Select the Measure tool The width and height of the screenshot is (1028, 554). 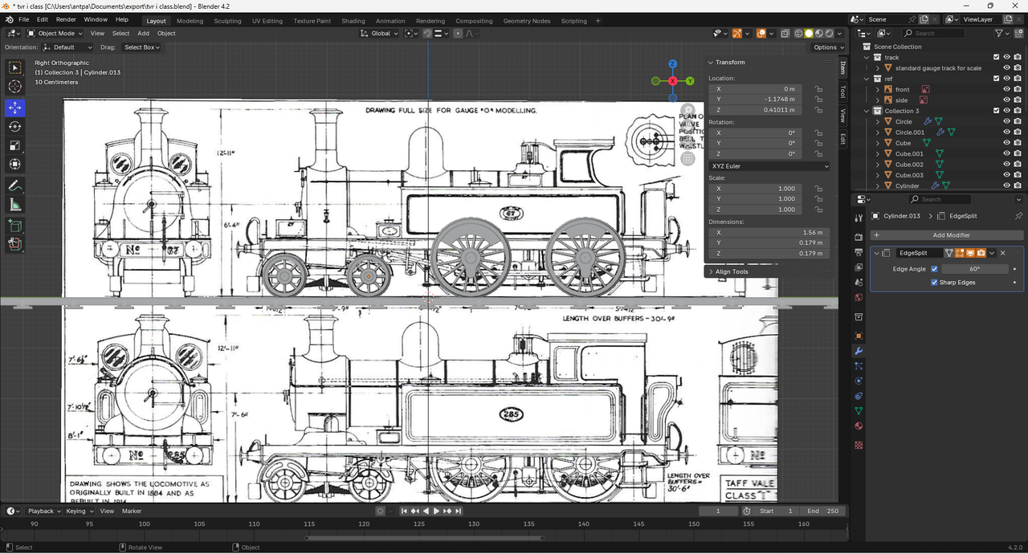(x=15, y=205)
